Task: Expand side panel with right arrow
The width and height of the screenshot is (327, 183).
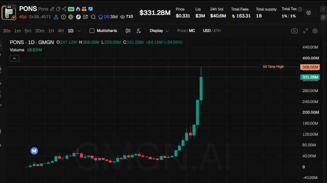Action: tap(323, 10)
